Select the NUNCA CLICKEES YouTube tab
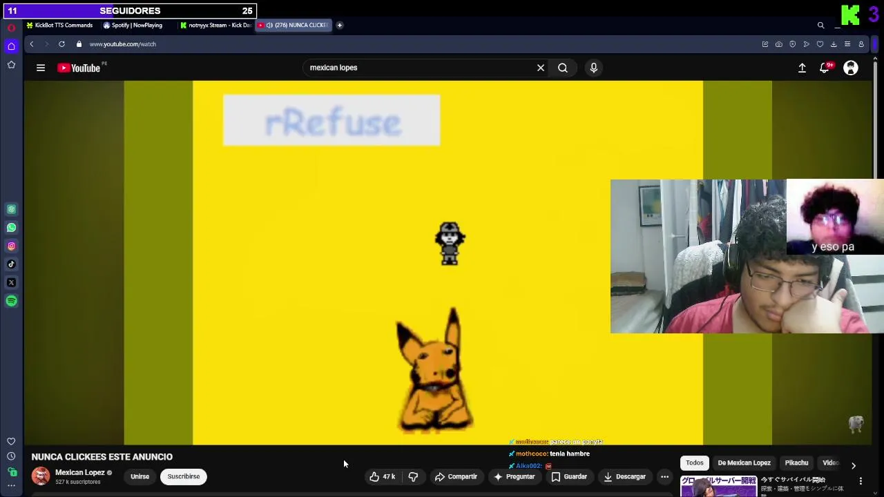Viewport: 884px width, 497px height. tap(294, 26)
